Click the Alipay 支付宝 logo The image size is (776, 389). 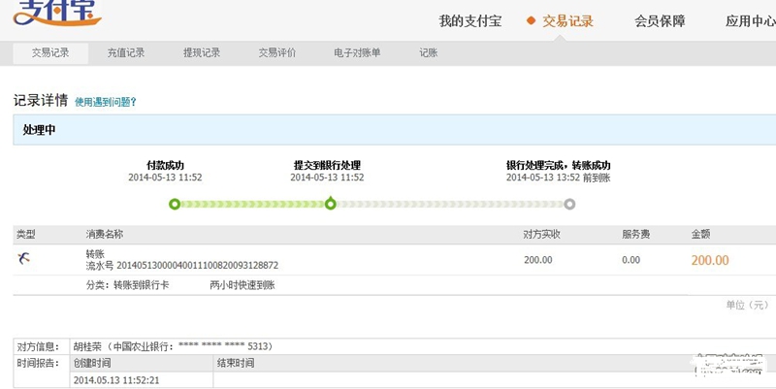57,13
